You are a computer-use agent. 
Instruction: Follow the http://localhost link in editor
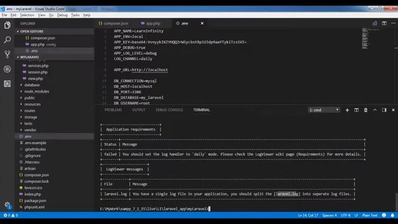point(150,70)
